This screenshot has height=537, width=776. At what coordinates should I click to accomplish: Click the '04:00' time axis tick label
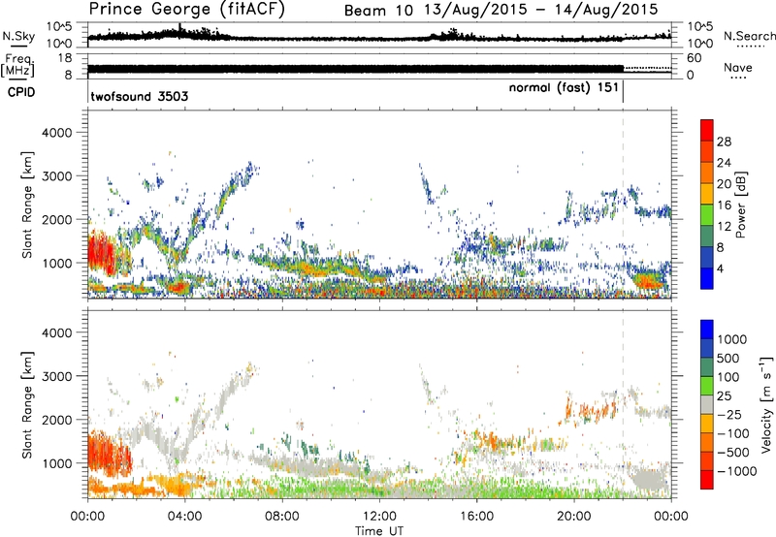184,517
